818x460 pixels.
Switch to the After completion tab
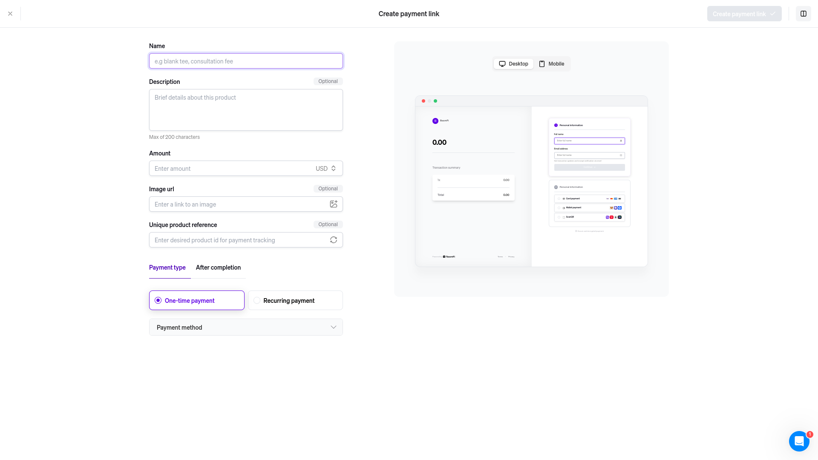pos(218,267)
